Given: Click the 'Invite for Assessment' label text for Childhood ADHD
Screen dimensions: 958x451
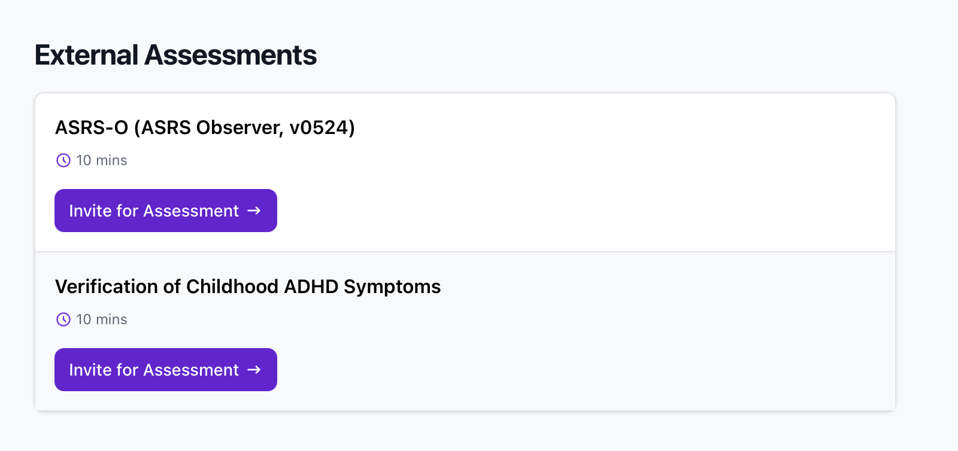Looking at the screenshot, I should [x=154, y=370].
